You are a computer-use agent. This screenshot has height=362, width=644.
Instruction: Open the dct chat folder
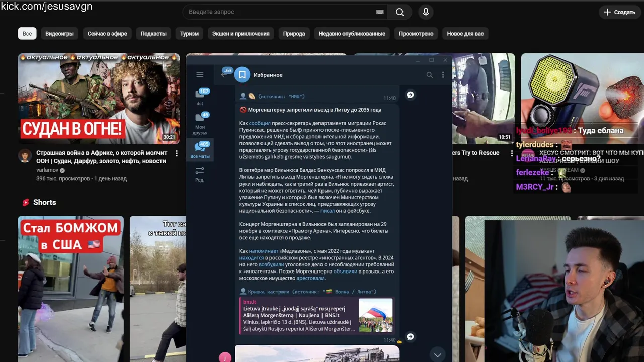pos(200,97)
